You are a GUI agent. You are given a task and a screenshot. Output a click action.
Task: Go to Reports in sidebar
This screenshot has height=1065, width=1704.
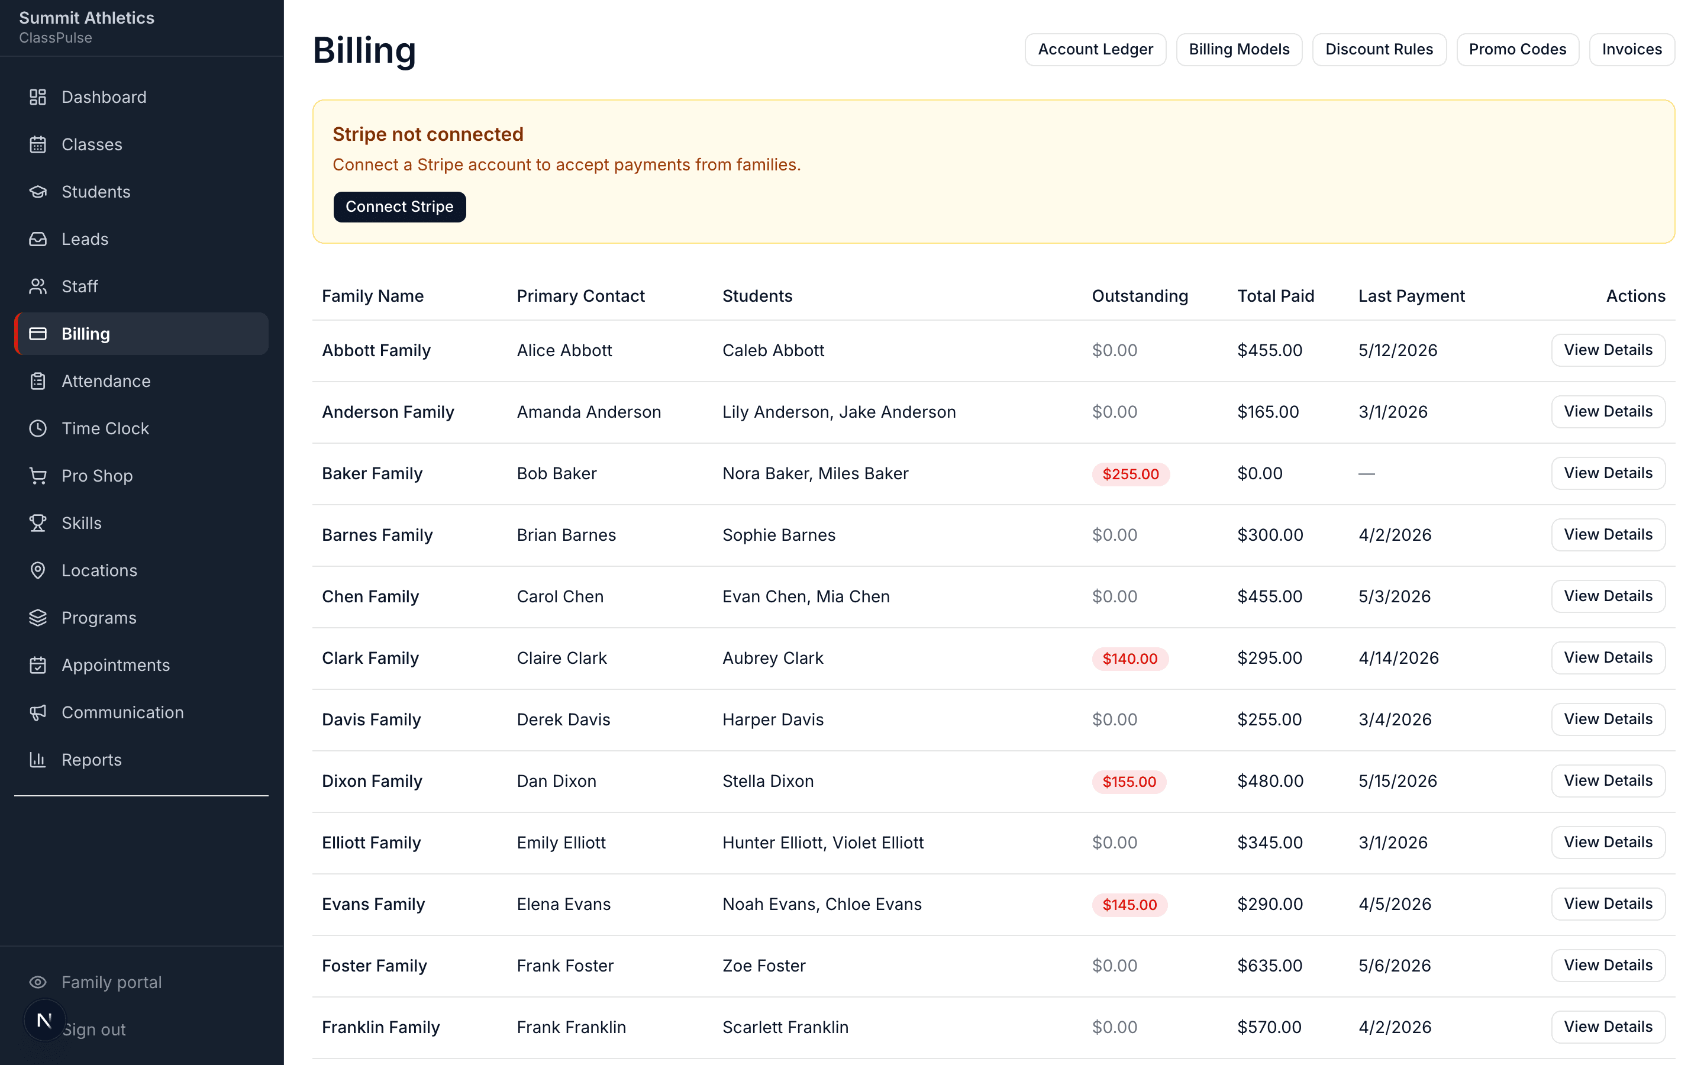[x=141, y=759]
